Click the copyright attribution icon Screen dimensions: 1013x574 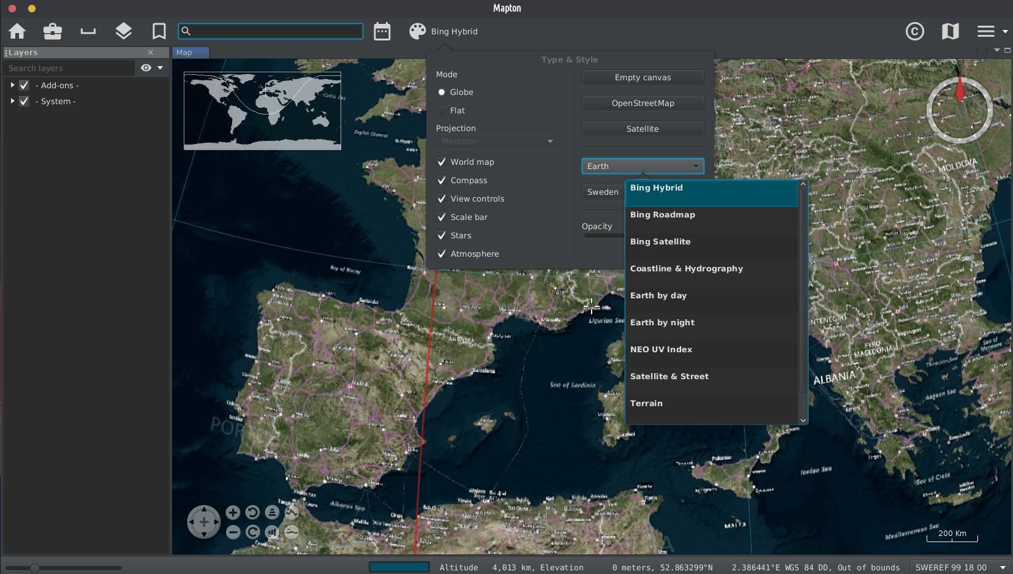[x=914, y=31]
